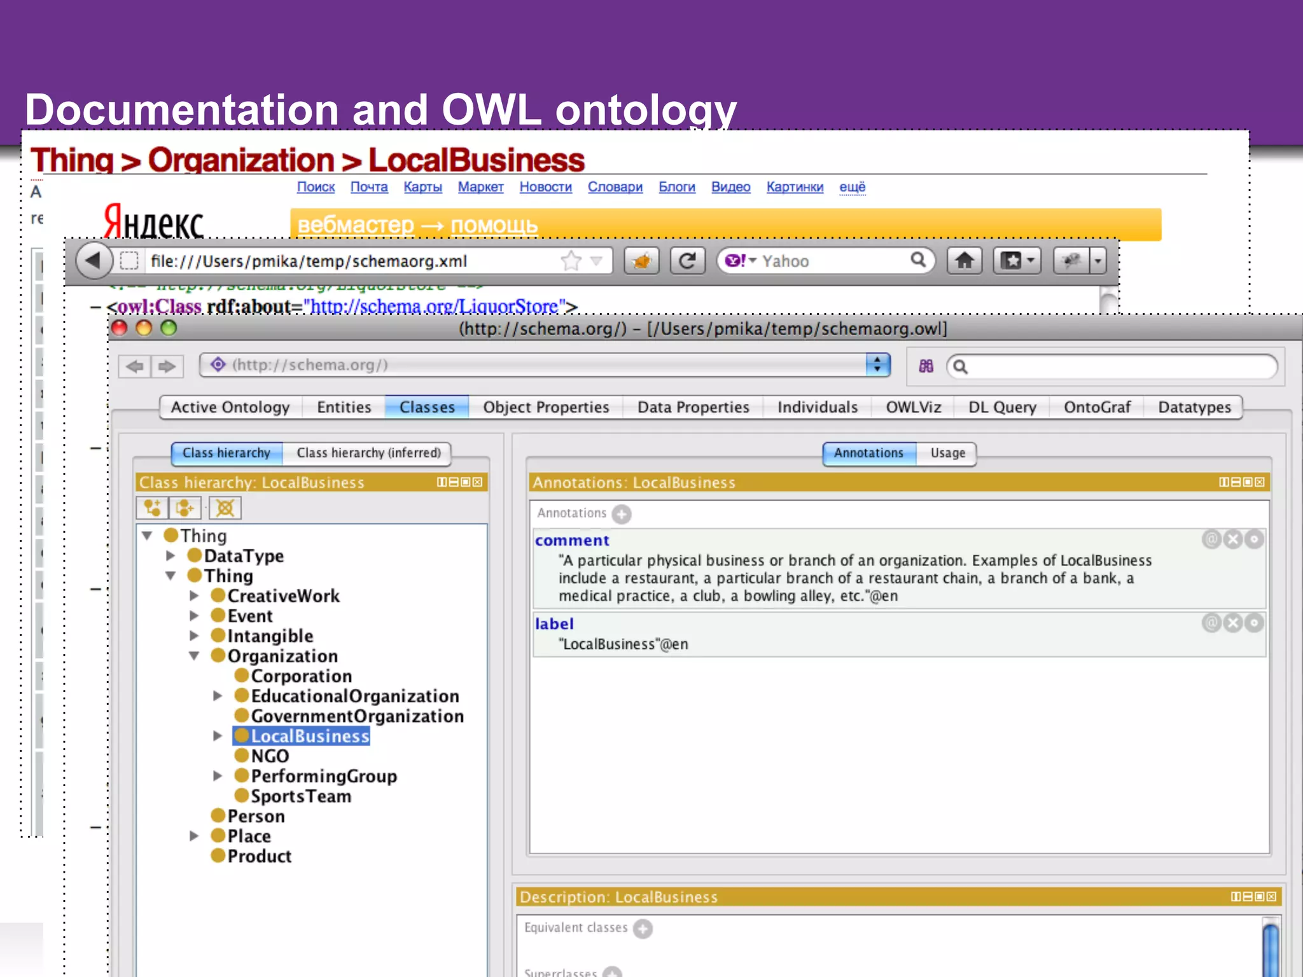Click the close view icon of the Annotations panel header
This screenshot has width=1303, height=977.
coord(1260,482)
